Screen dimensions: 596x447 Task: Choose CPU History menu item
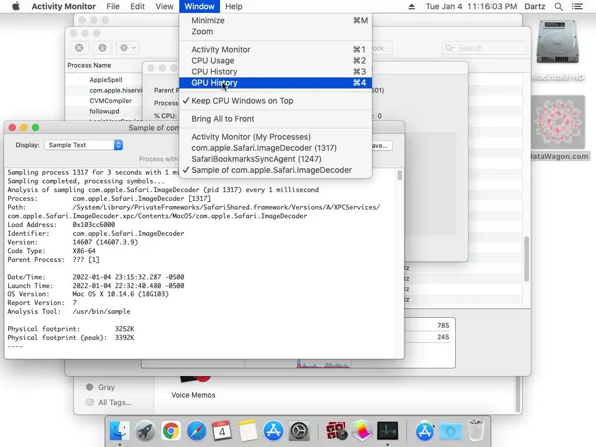[x=275, y=72]
